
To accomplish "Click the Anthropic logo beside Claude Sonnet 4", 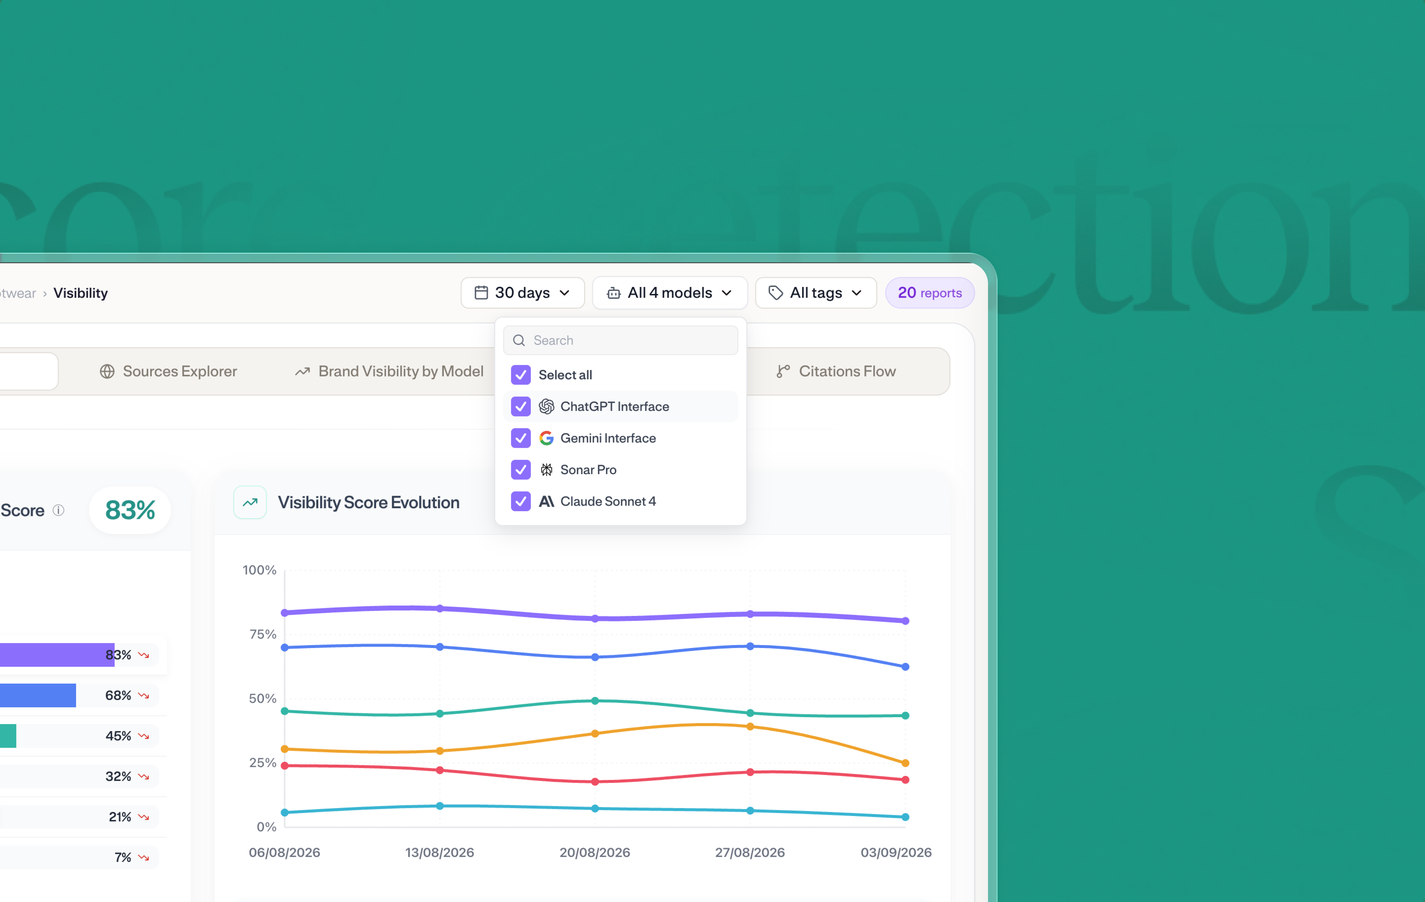I will [546, 501].
